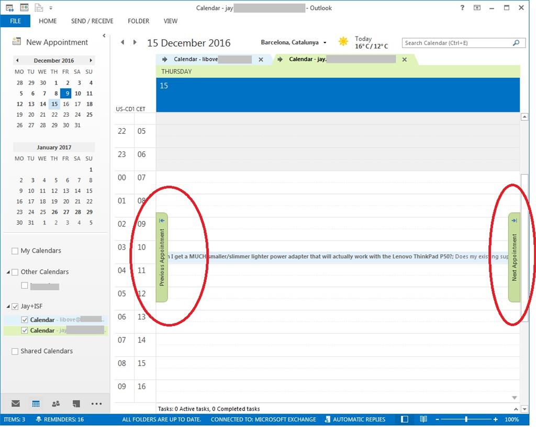Click the 100% zoom level
Screen dimensions: 536x432
512,419
